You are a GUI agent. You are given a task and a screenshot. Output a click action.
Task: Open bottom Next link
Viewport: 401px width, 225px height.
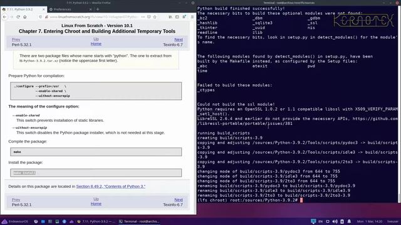pyautogui.click(x=179, y=200)
